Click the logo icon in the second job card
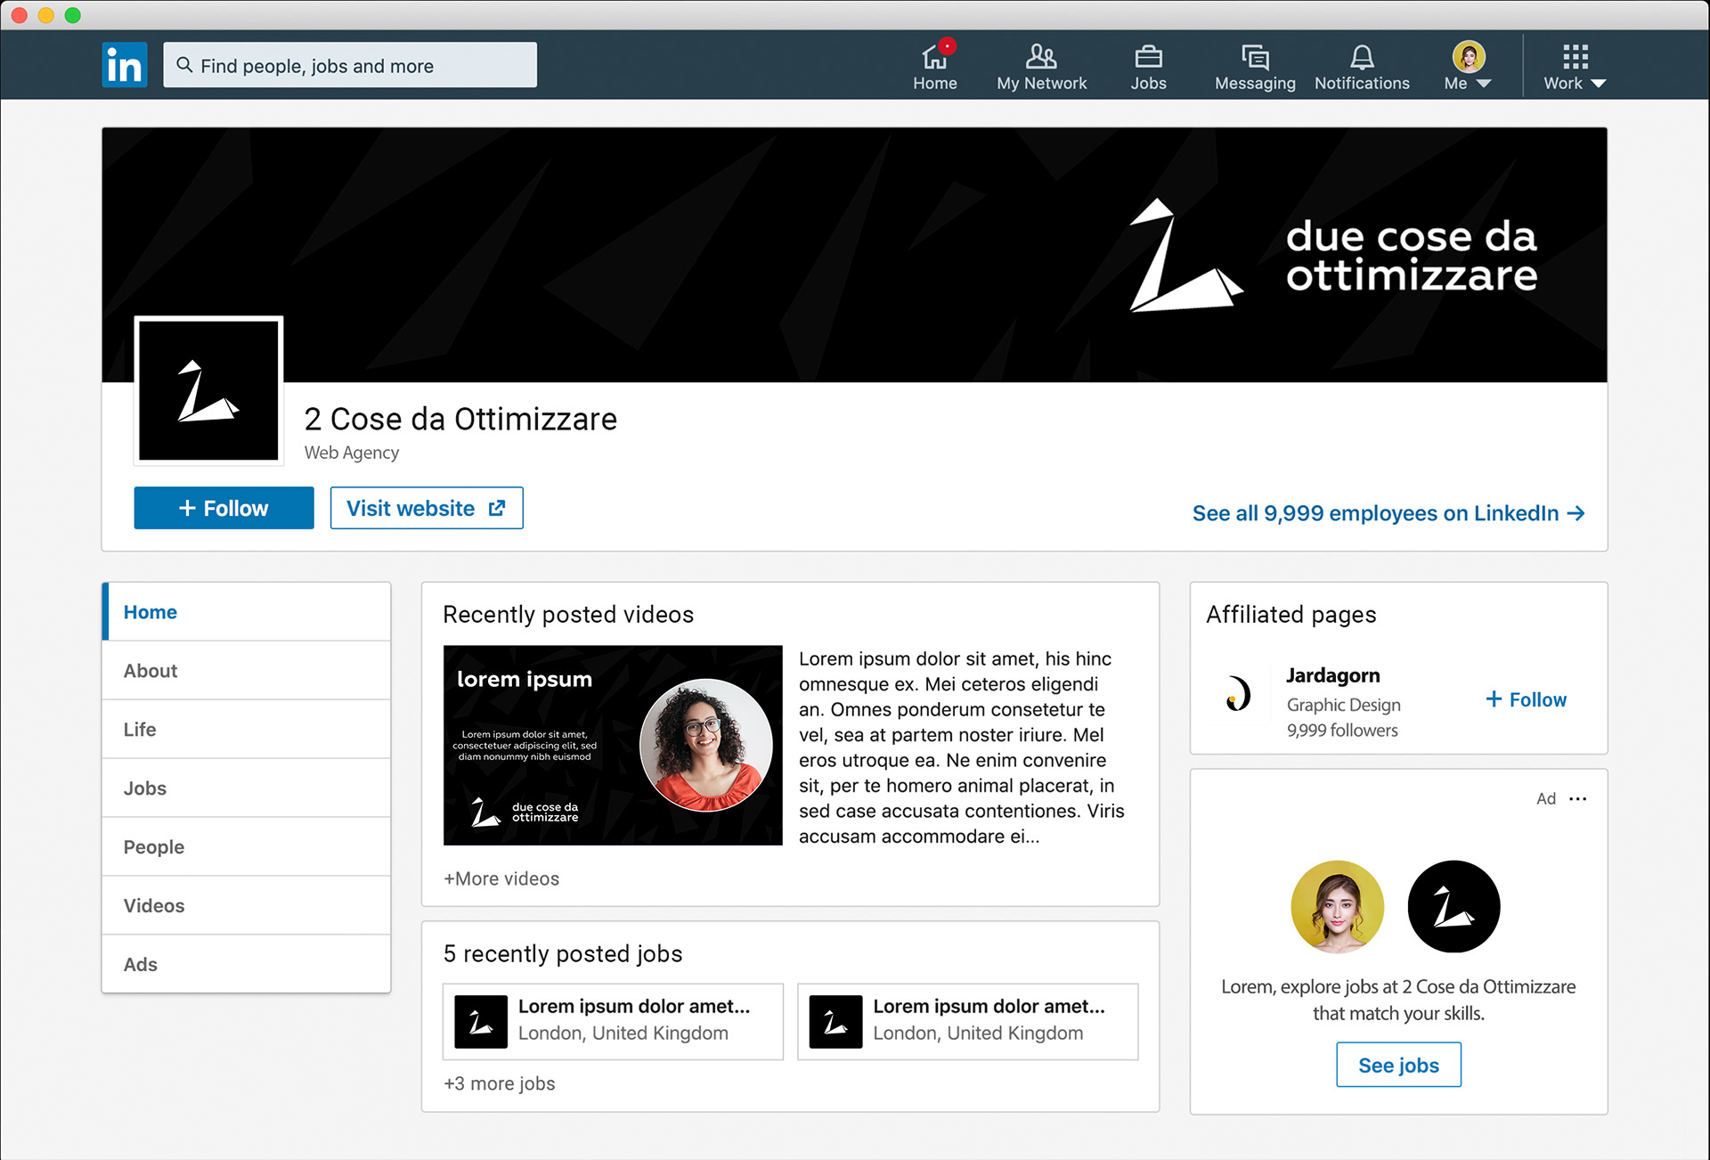The height and width of the screenshot is (1160, 1710). pos(835,1021)
